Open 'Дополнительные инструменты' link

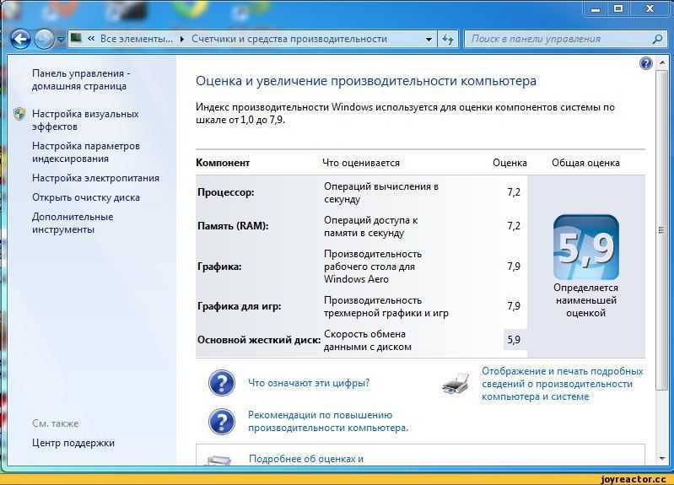(x=73, y=223)
